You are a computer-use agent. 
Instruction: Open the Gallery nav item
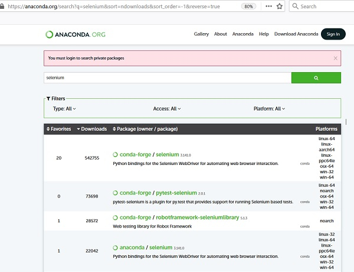tap(201, 34)
